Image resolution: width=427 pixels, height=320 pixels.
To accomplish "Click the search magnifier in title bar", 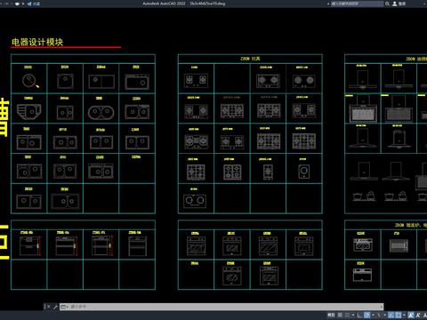I will point(387,4).
